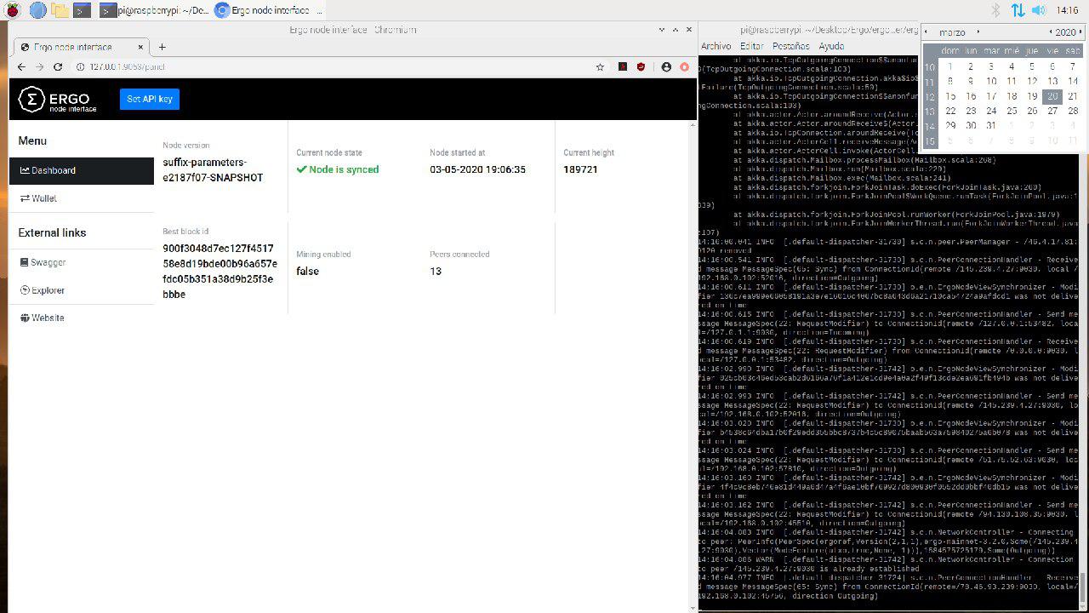Click the red shield extension icon
Screen dimensions: 1089x613
[641, 66]
